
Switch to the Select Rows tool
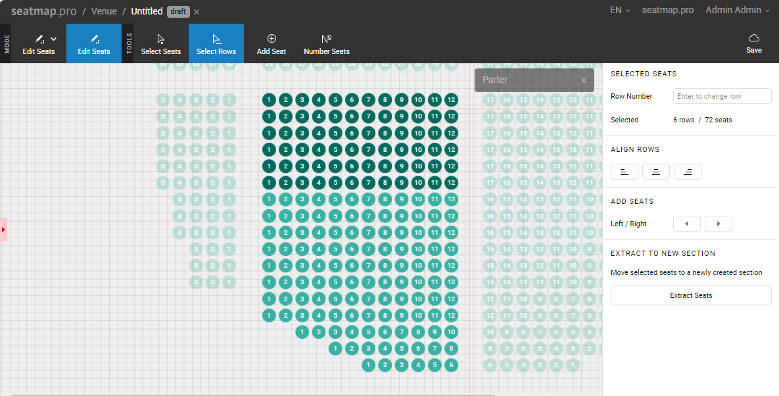coord(216,43)
